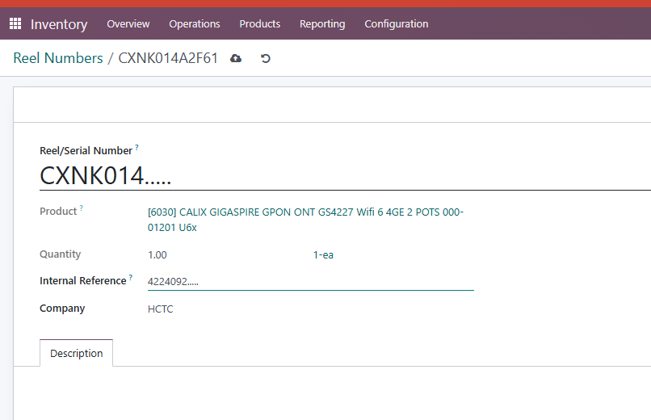Viewport: 651px width, 420px height.
Task: Click the Inventory app title
Action: (59, 24)
